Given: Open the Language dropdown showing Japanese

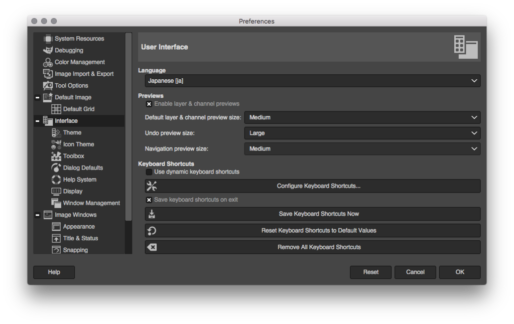Looking at the screenshot, I should 313,81.
